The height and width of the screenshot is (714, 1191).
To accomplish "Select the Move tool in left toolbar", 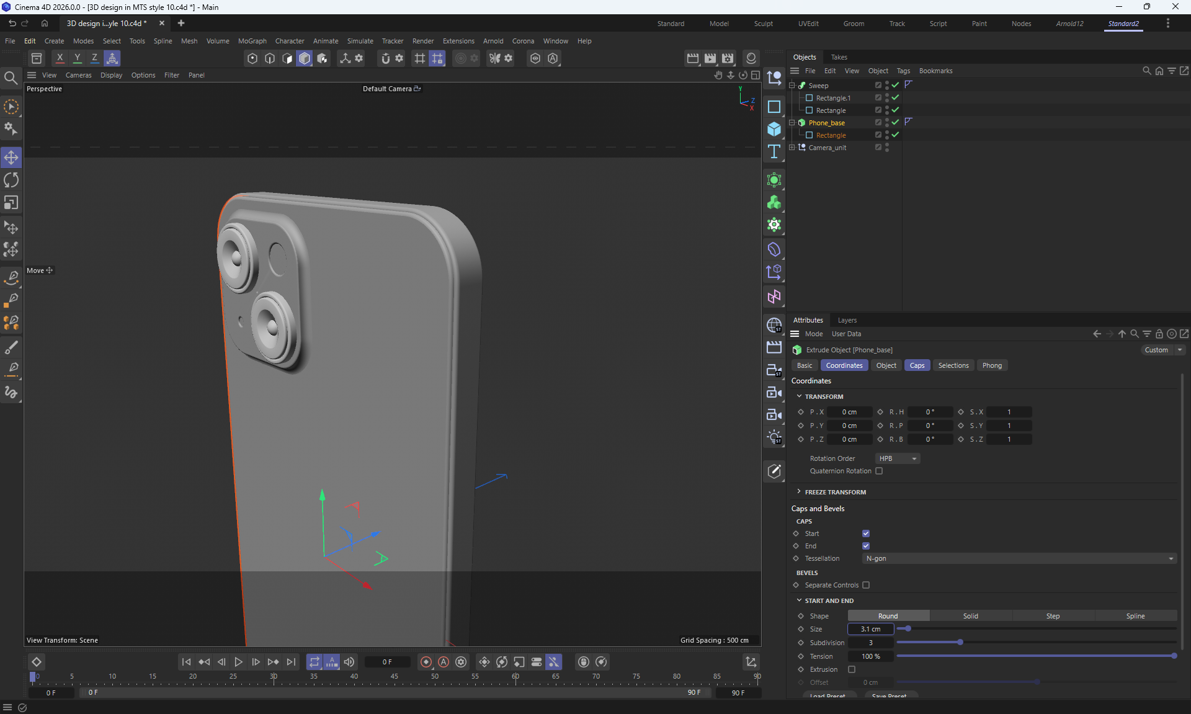I will pyautogui.click(x=11, y=158).
